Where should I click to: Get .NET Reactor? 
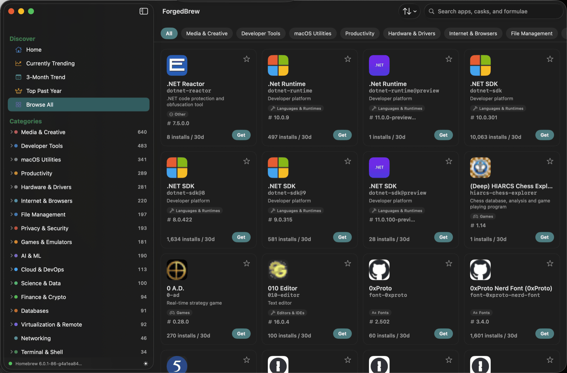[x=241, y=135]
